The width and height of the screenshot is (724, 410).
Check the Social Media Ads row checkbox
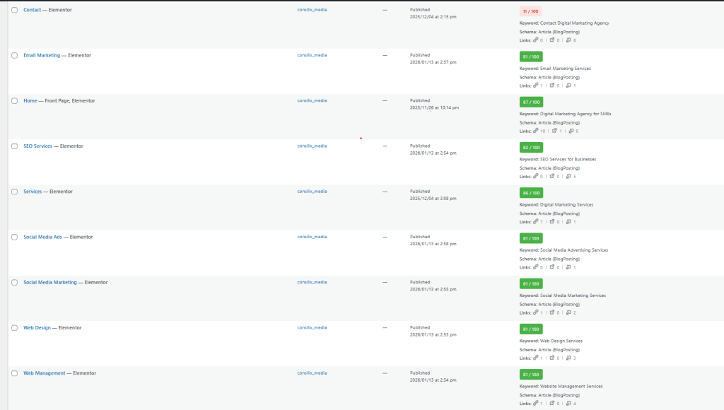pyautogui.click(x=14, y=237)
